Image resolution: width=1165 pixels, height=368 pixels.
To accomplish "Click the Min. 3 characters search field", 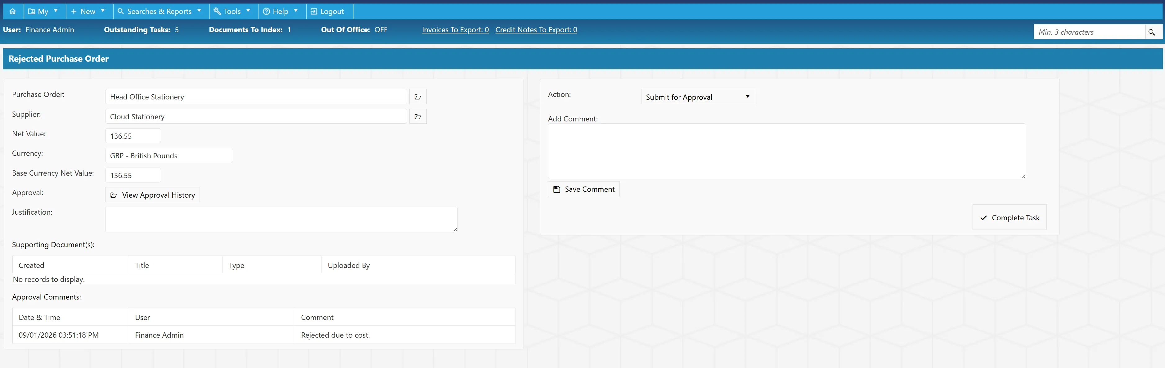I will 1089,32.
